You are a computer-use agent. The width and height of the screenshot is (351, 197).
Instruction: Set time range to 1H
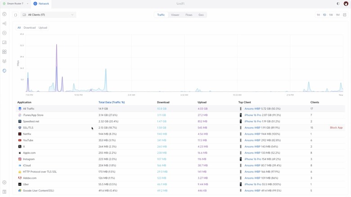click(318, 15)
